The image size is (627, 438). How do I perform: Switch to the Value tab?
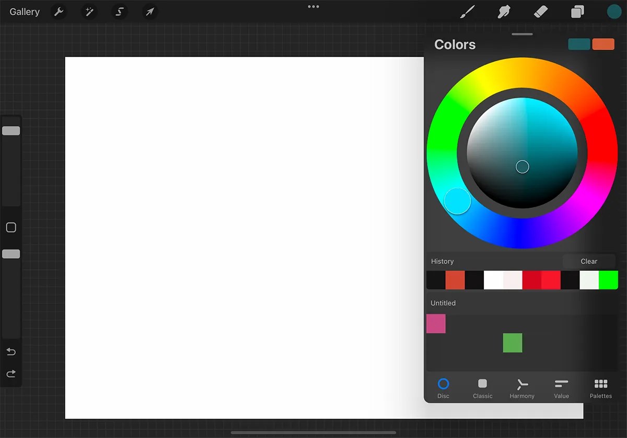point(561,388)
